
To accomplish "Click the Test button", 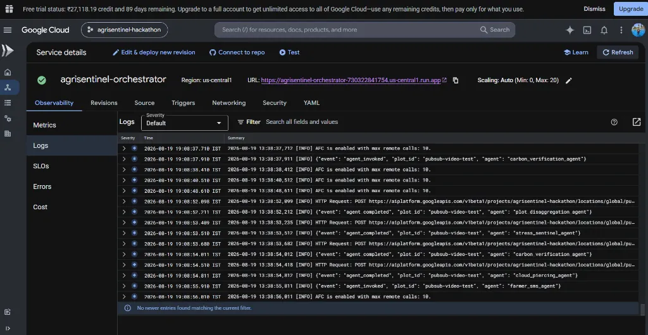I will [289, 52].
